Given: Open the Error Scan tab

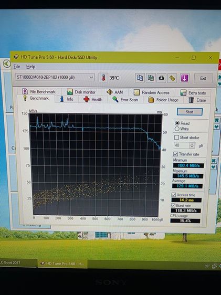Looking at the screenshot, I should pos(125,100).
